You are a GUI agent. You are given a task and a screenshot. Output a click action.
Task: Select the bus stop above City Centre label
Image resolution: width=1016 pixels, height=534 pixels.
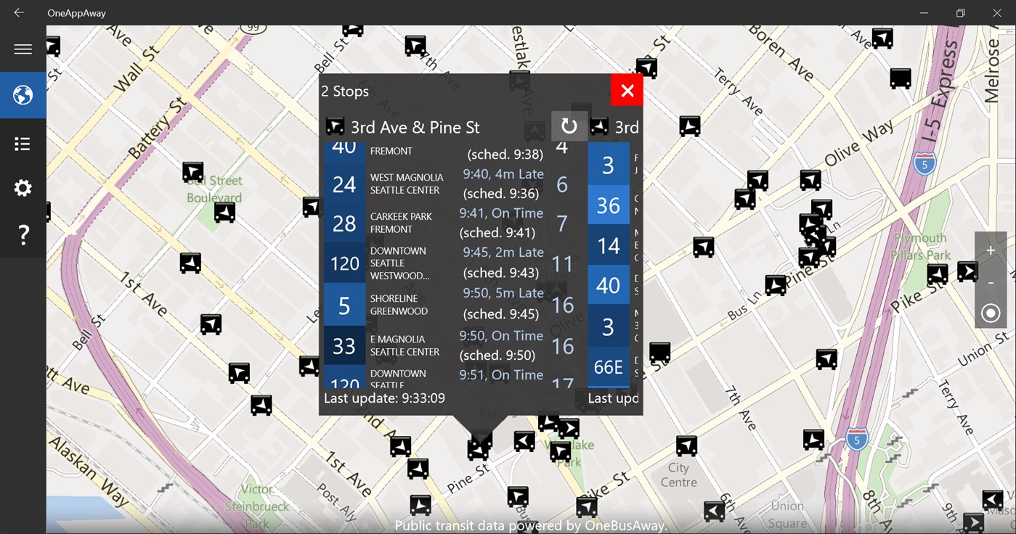click(686, 445)
